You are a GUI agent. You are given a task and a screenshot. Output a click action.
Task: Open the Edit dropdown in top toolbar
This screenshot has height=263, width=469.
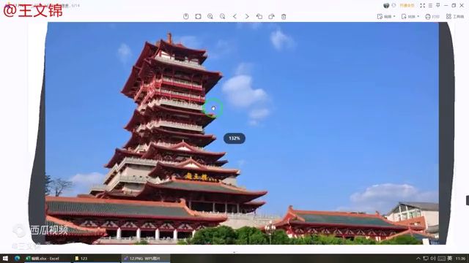386,16
